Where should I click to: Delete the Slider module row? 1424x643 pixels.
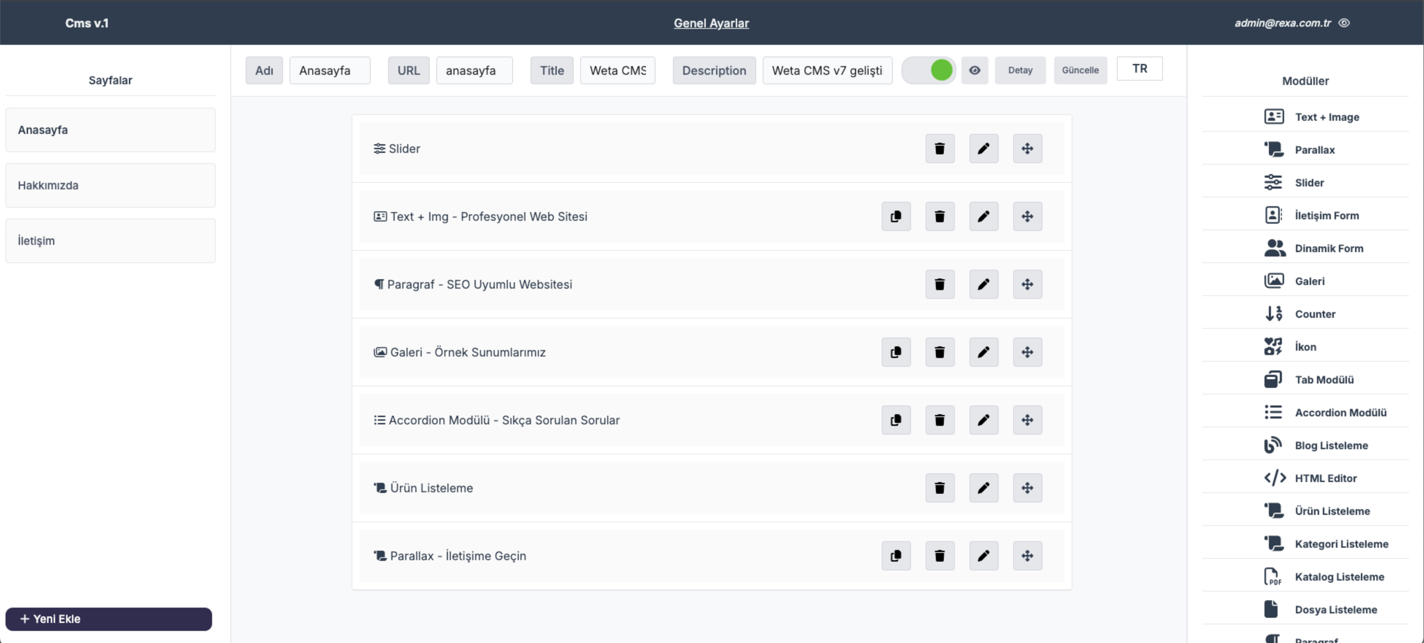point(940,149)
